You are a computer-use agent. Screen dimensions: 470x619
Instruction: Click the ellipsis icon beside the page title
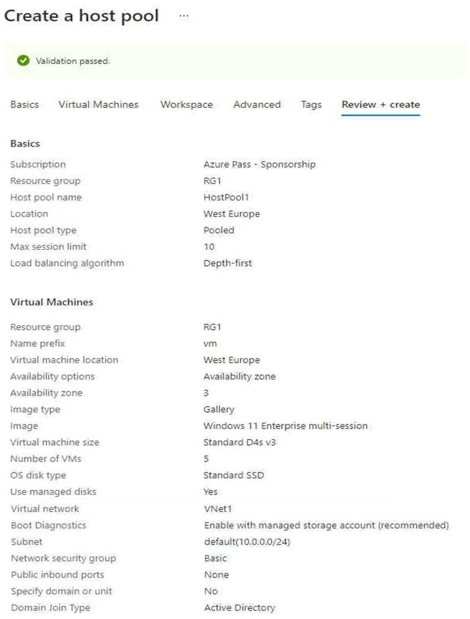[x=184, y=16]
